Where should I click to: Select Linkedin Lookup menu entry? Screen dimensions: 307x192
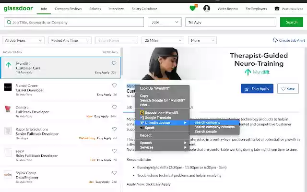click(162, 123)
